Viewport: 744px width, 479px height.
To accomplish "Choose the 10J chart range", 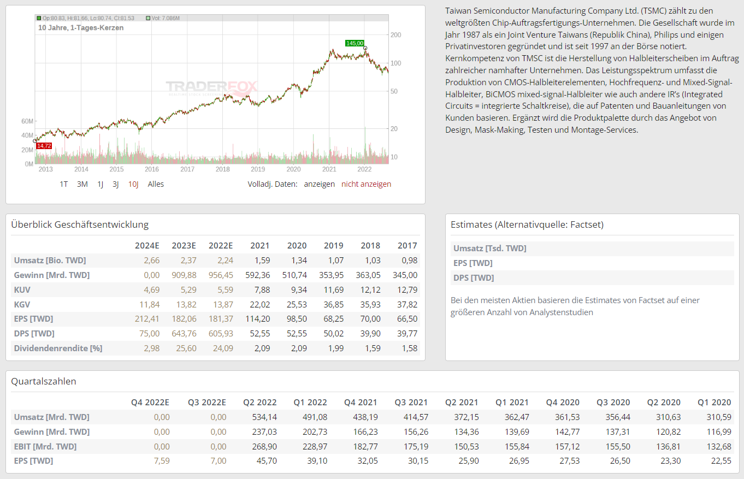I will [x=133, y=184].
